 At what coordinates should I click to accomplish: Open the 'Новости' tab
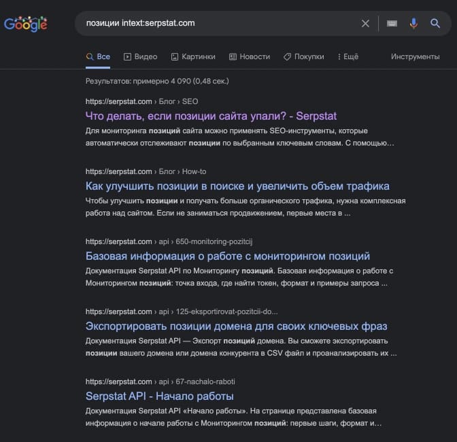pyautogui.click(x=250, y=56)
